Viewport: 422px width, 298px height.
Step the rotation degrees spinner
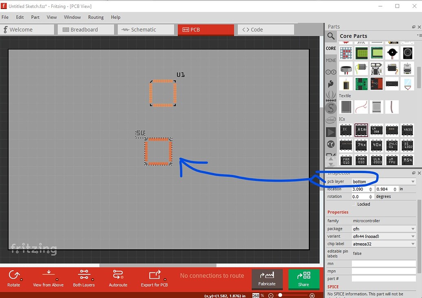pos(370,197)
